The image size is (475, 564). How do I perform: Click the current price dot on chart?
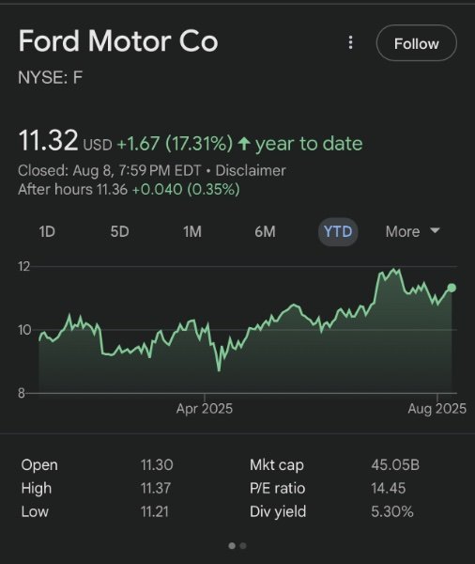[452, 288]
